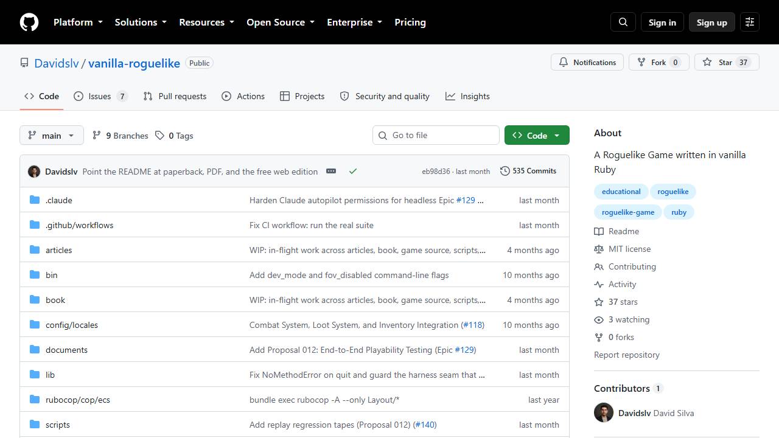Screen dimensions: 779x438
Task: Click the Go to file search field
Action: [436, 135]
